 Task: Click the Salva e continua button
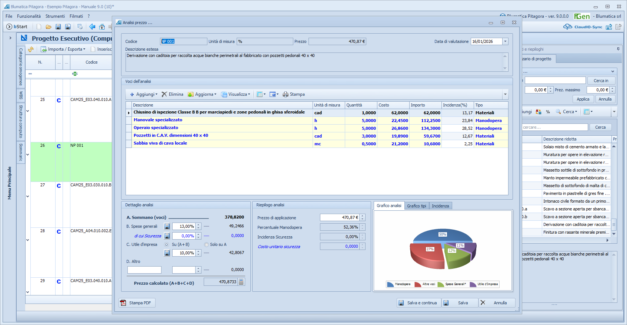coord(418,303)
